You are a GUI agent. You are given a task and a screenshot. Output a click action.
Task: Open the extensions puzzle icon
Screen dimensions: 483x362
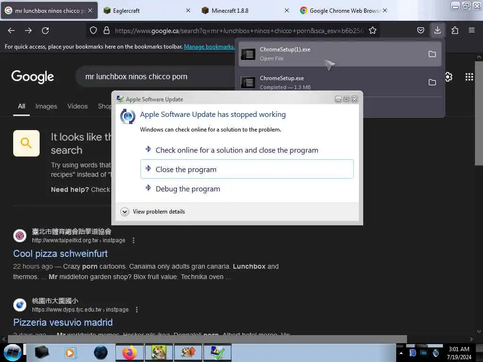tap(455, 31)
